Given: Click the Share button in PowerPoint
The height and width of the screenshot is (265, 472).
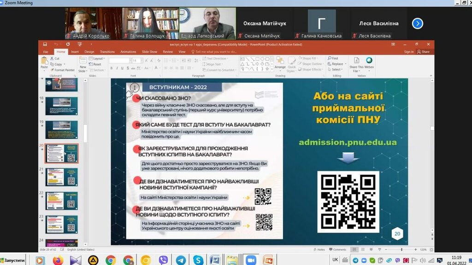Looking at the screenshot, I should (x=423, y=52).
